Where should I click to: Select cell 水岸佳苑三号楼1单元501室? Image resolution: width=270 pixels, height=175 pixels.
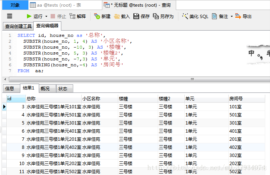coord(54,115)
